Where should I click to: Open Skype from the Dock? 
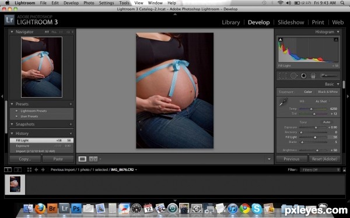(x=257, y=209)
